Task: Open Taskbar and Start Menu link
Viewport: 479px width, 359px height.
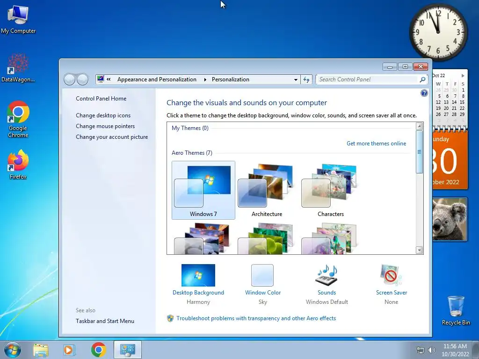Action: tap(105, 321)
